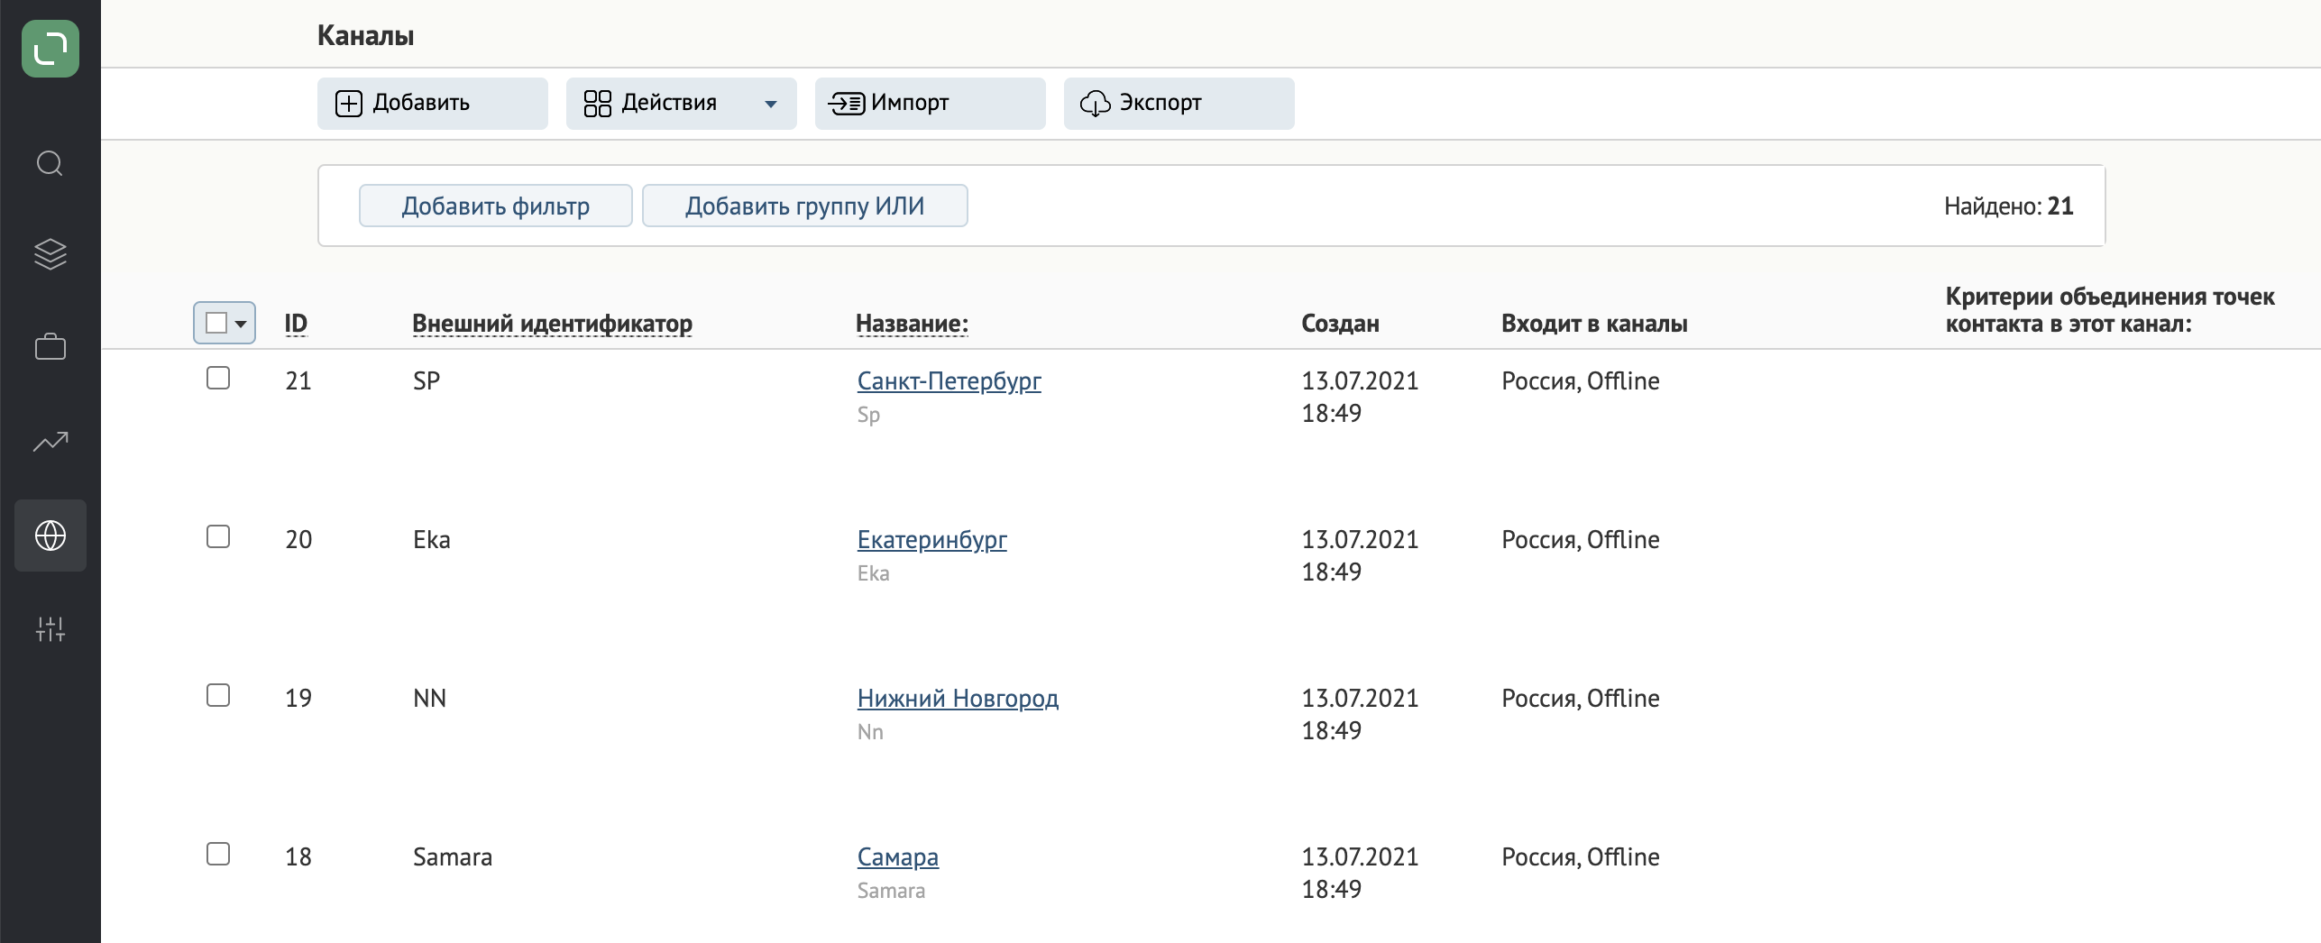The image size is (2321, 943).
Task: Sort by Внешний идентификатор column header
Action: pyautogui.click(x=553, y=324)
